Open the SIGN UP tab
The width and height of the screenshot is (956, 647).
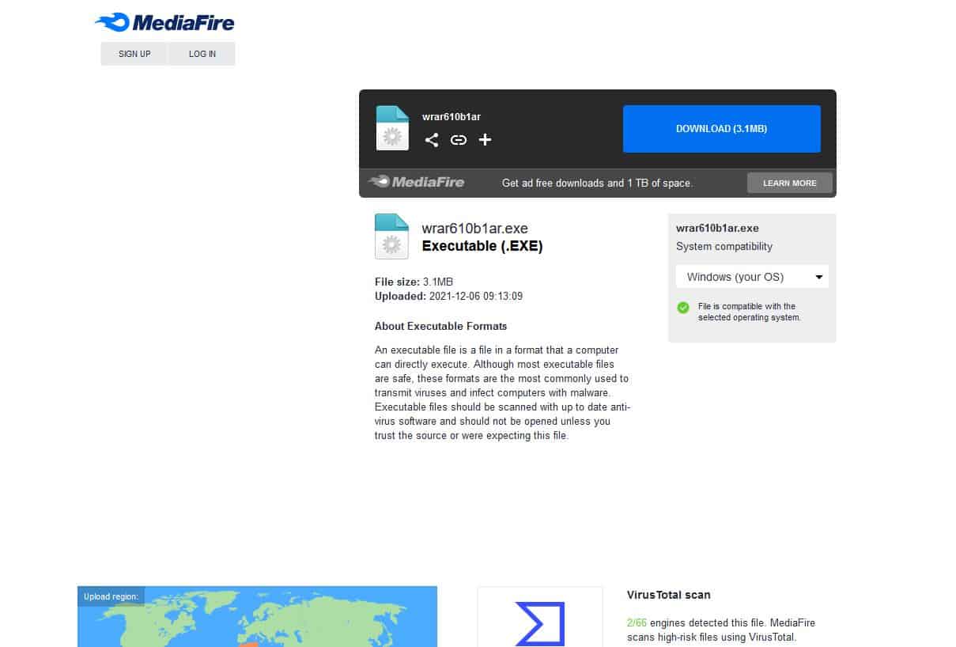(x=134, y=54)
